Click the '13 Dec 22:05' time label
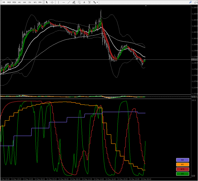 pyautogui.click(x=28, y=179)
